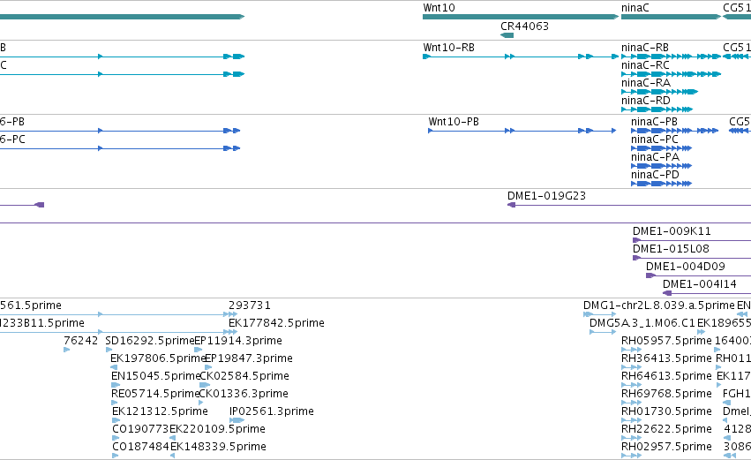Viewport: 751px width, 460px height.
Task: Select the RH05957.5prime EST label
Action: (666, 341)
